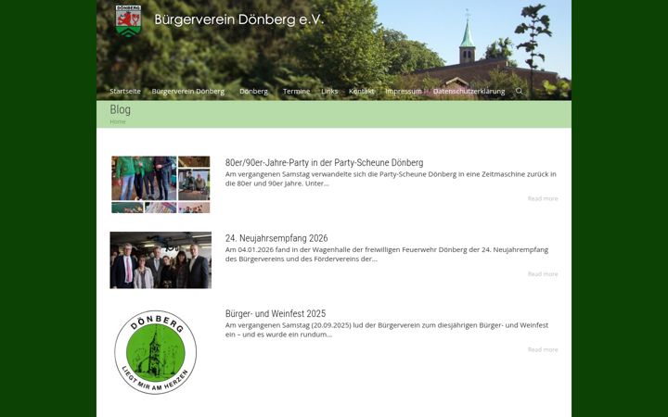Open Termine in the navigation
This screenshot has width=668, height=417.
point(296,91)
